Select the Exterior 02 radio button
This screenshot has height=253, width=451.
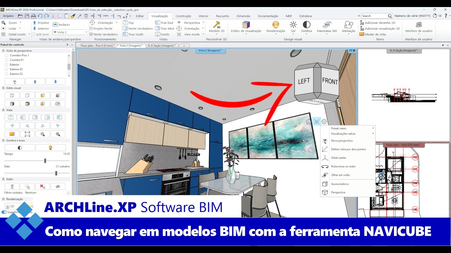(x=6, y=69)
